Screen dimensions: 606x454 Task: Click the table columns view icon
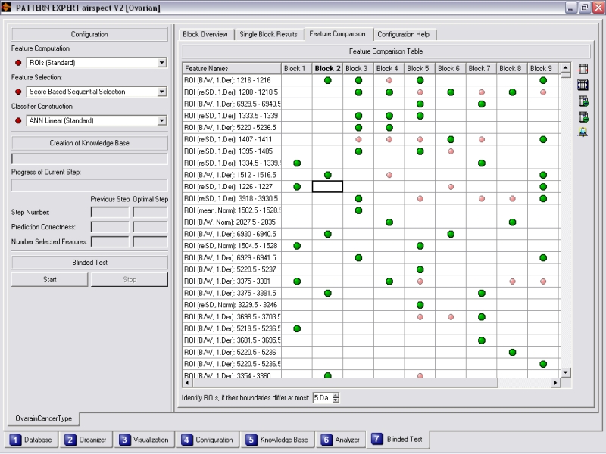click(x=583, y=85)
